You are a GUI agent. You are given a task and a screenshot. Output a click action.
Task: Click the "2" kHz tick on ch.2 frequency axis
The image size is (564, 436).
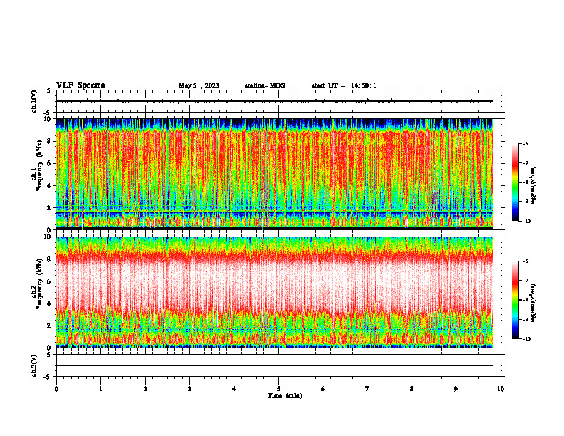point(50,326)
